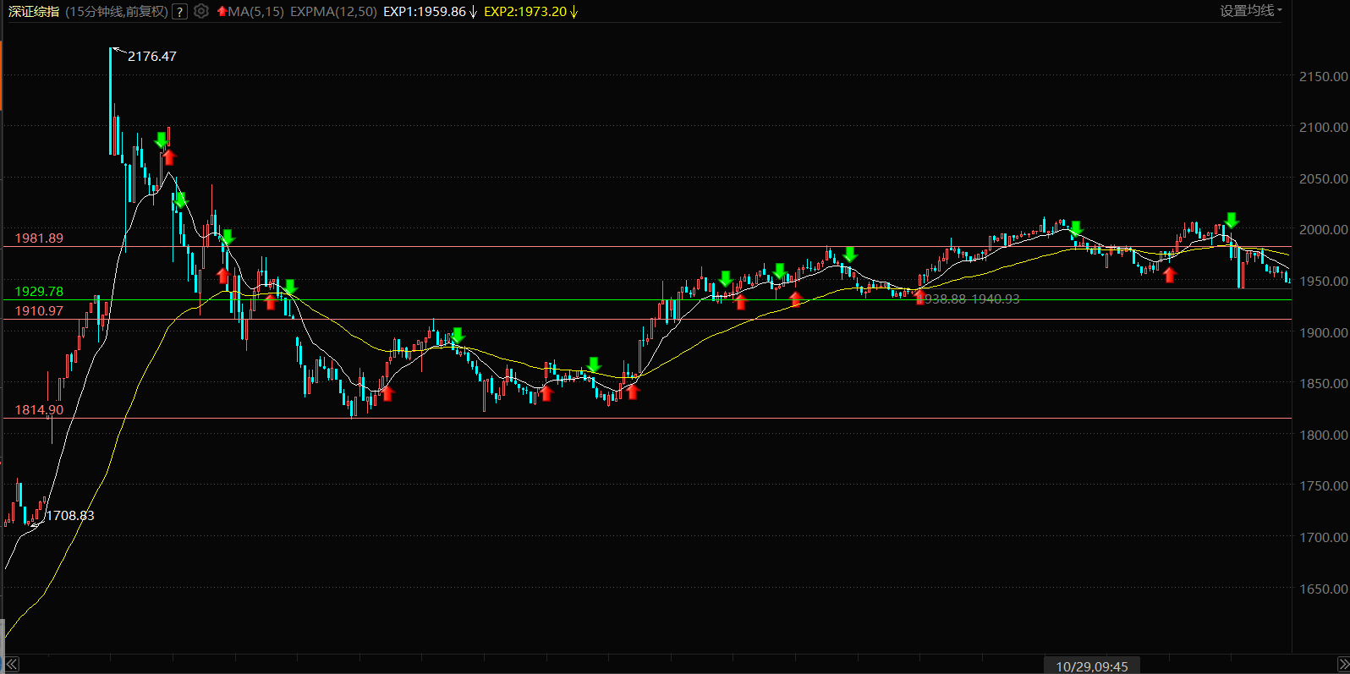Click the red buy arrow beside 938.88 label
Screen dimensions: 1350x674
tap(919, 297)
